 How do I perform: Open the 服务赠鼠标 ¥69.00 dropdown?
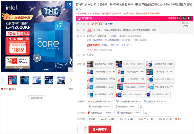126,106
